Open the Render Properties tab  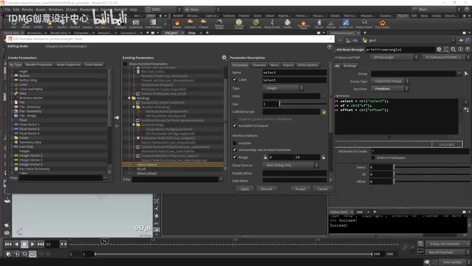click(39, 65)
